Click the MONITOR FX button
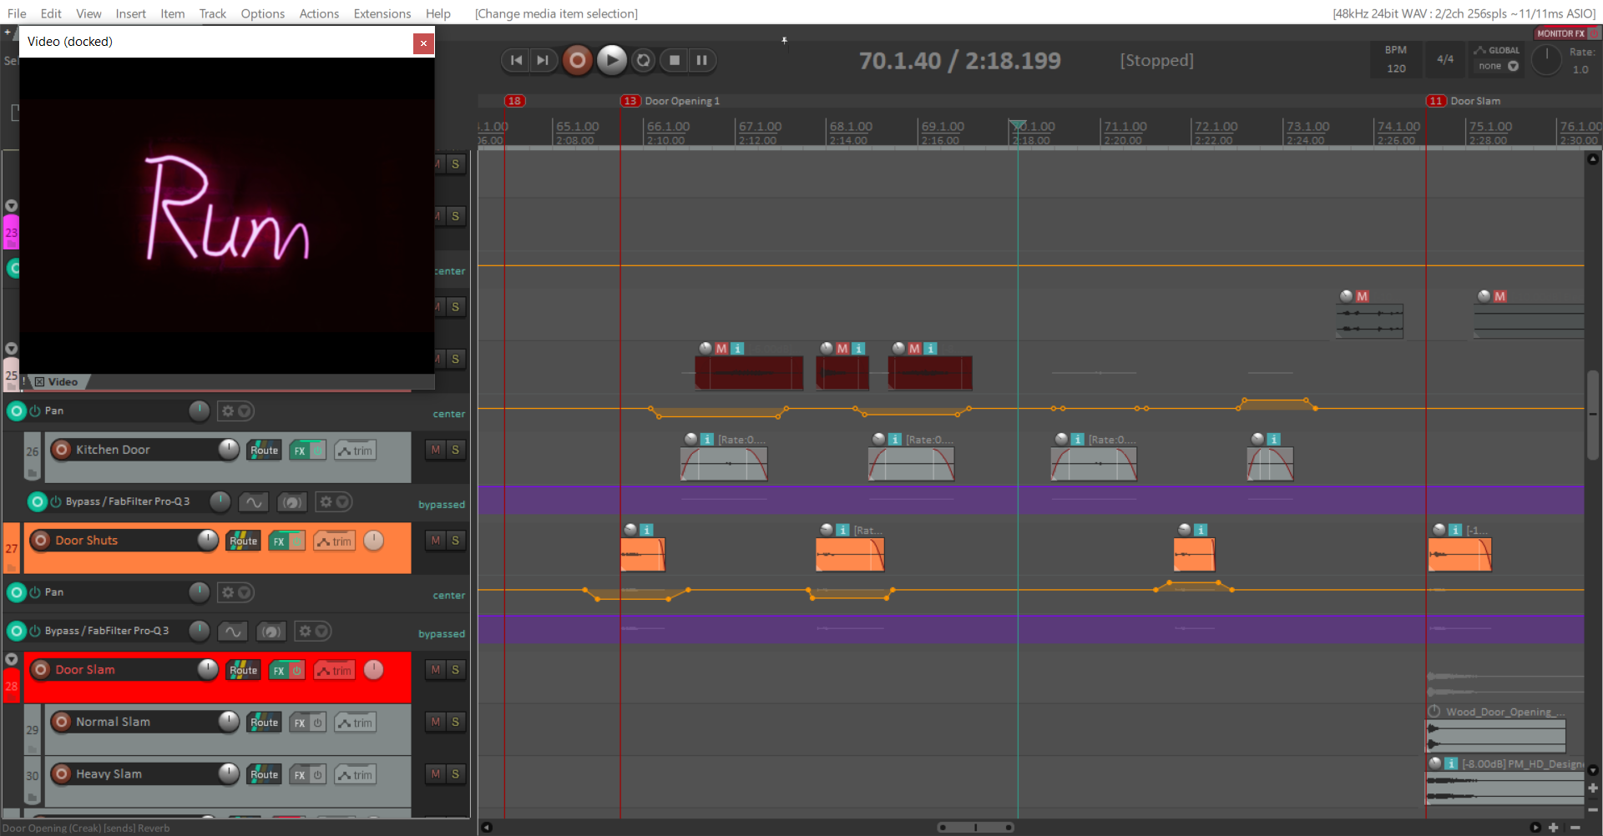The image size is (1603, 836). 1560,33
